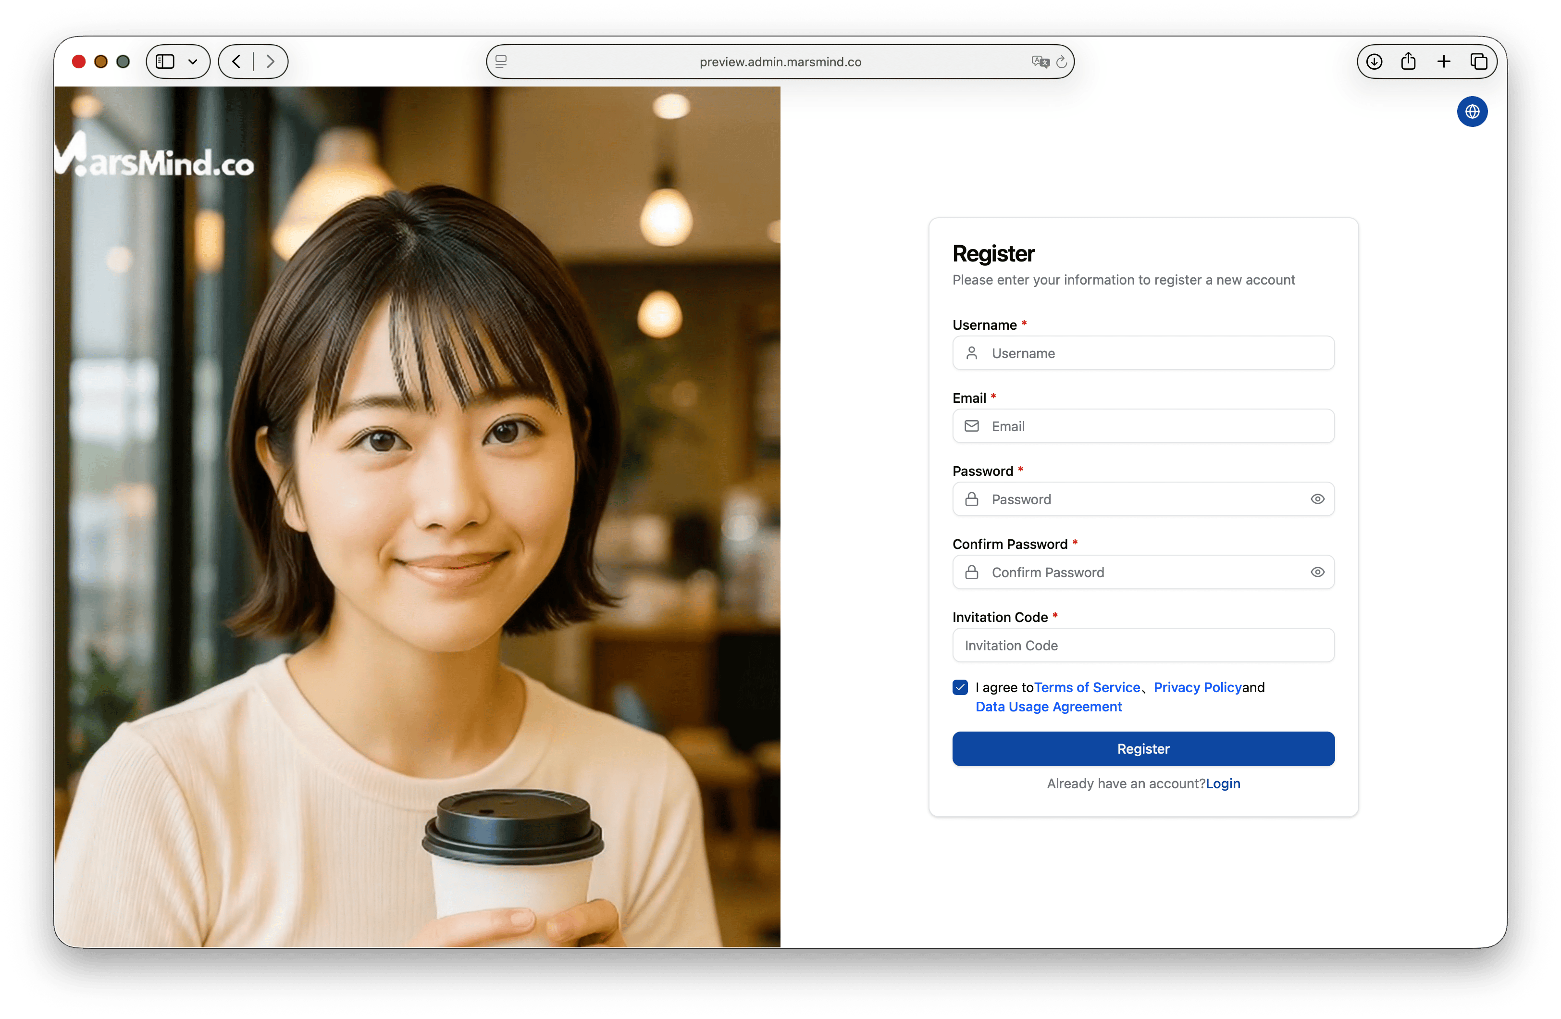This screenshot has width=1561, height=1019.
Task: Show the tab overview
Action: coord(1478,62)
